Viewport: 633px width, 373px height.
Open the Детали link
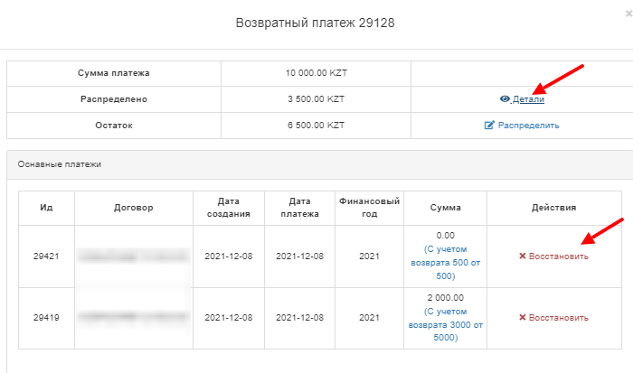[x=528, y=99]
